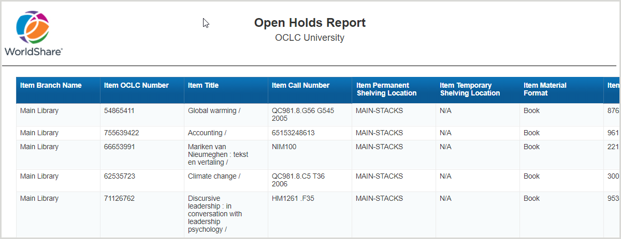Click N/A in the Climate change row
Screen dimensions: 621x239
click(445, 176)
